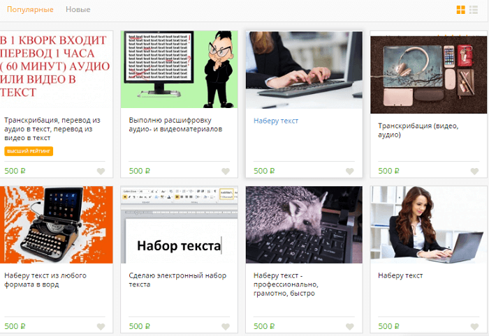
Task: Open the cartoon man with monitor thumbnail
Action: (180, 70)
